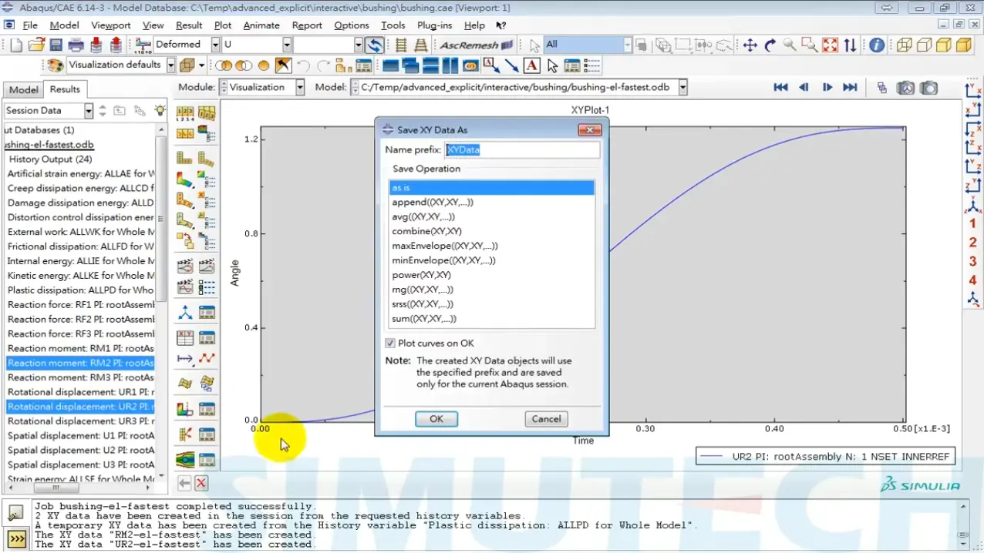
Task: Click the synchronize viewports refresh icon
Action: (375, 45)
